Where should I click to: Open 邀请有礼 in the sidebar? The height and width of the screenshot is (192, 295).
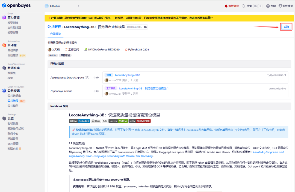tap(14, 149)
